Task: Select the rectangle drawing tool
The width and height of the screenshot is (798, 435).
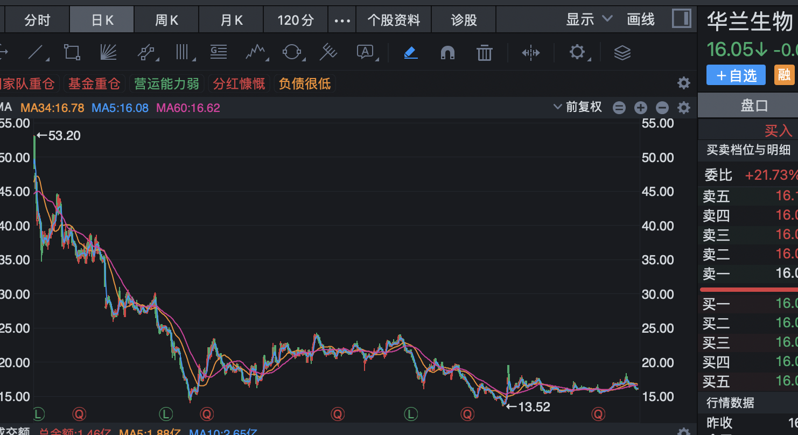Action: [72, 52]
